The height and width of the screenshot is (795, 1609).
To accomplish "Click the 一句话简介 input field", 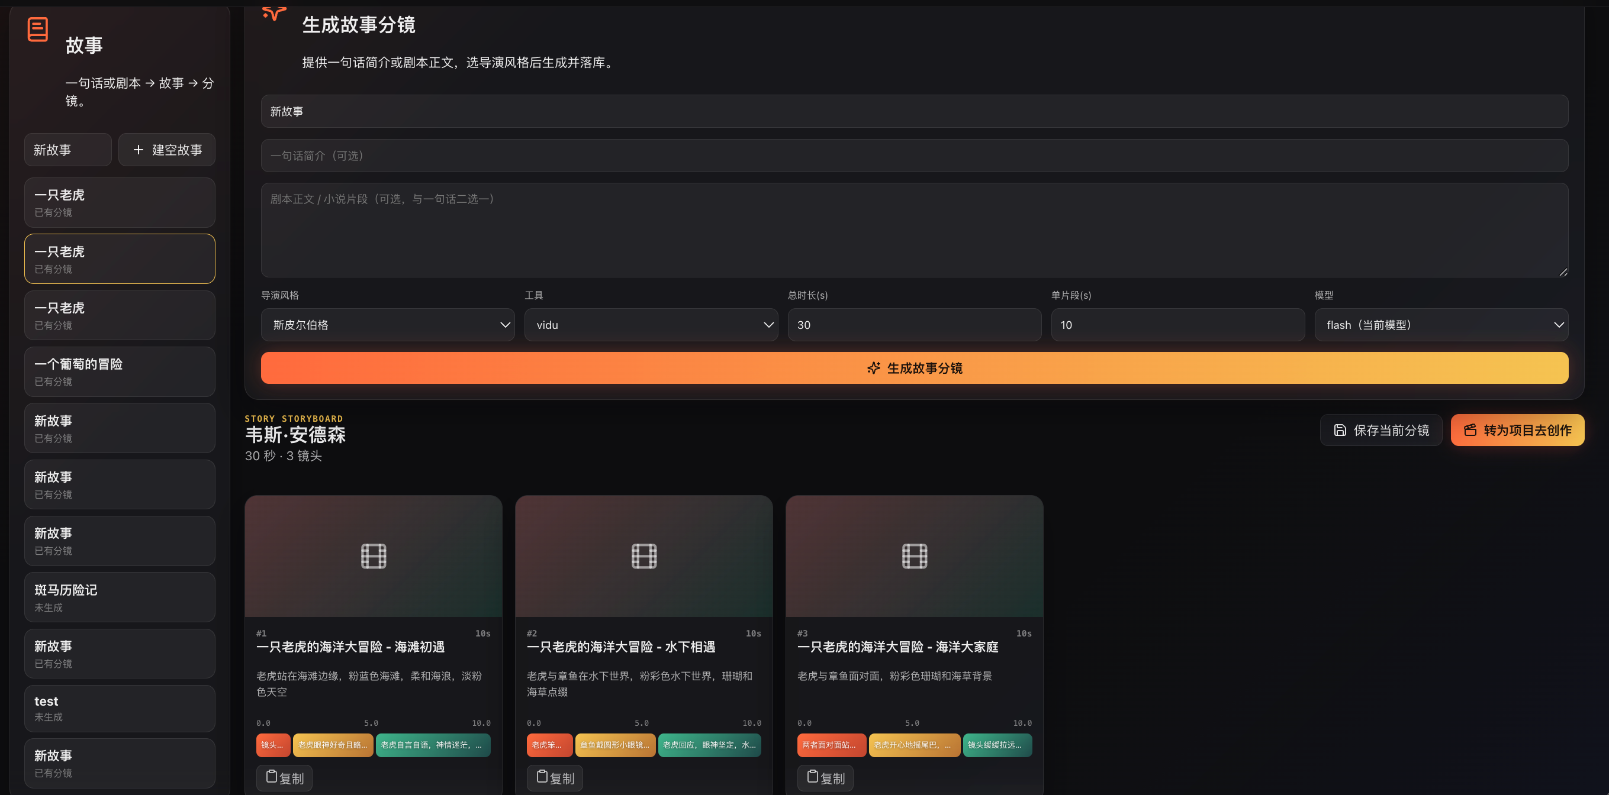I will (x=915, y=156).
